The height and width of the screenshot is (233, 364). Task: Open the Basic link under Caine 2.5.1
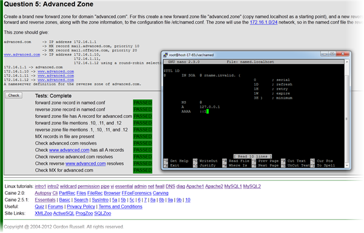[x=64, y=200]
